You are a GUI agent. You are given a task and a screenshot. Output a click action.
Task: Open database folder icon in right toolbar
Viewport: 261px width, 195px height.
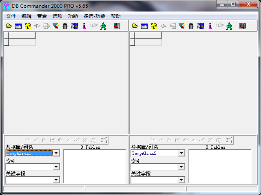135,26
